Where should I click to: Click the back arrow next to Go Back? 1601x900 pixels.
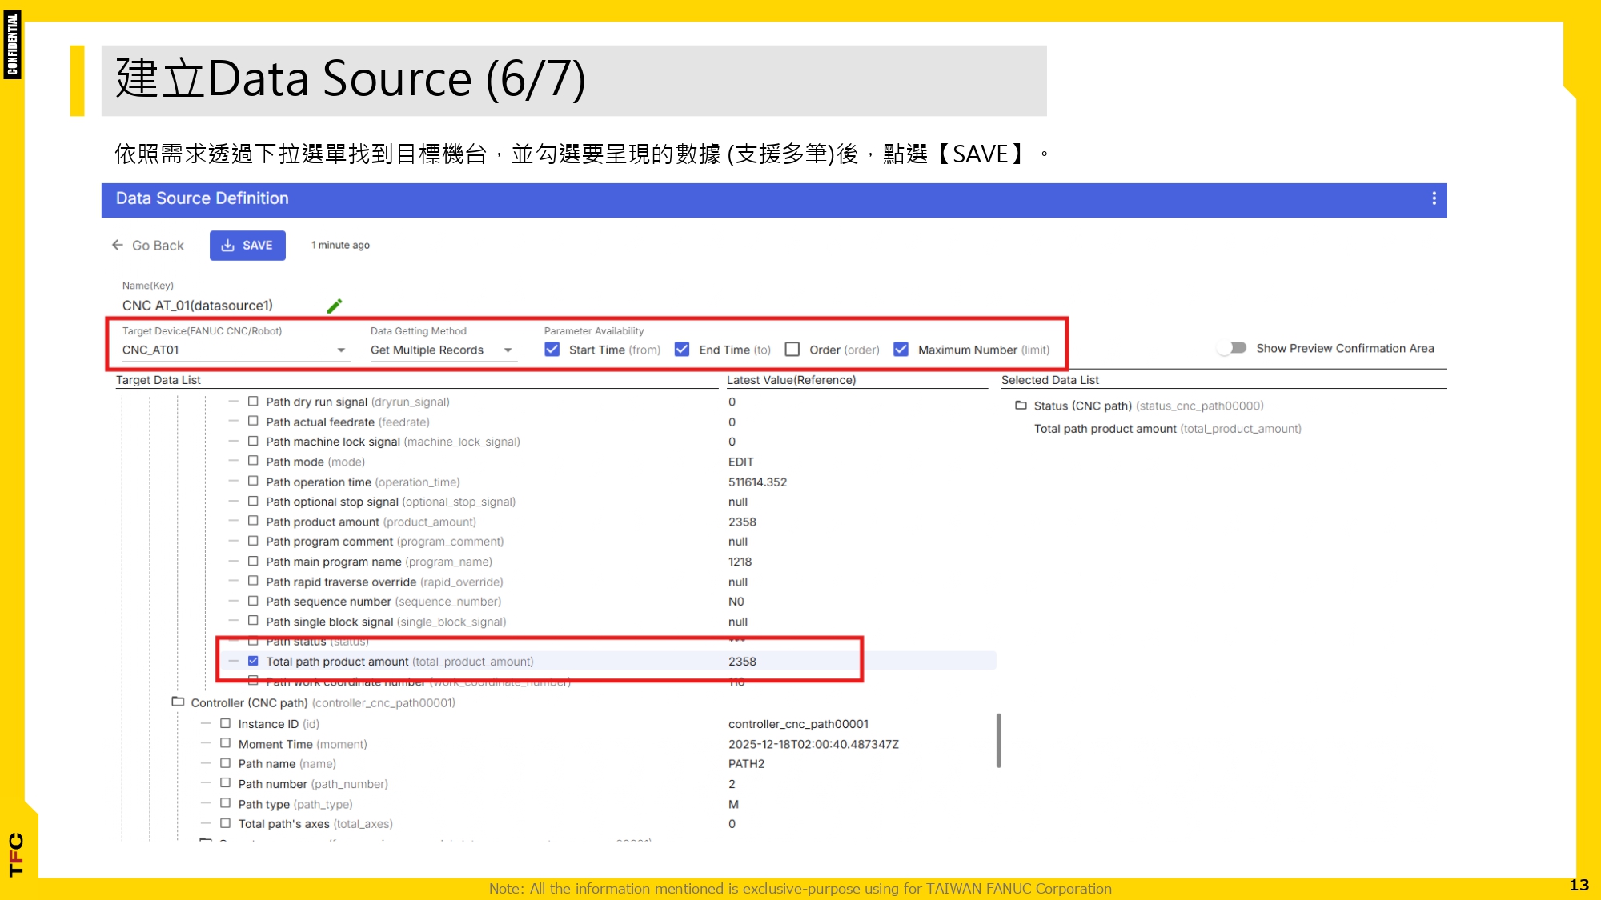coord(117,245)
